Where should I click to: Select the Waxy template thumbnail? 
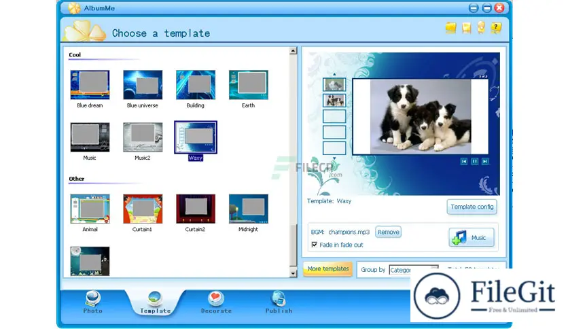(196, 137)
